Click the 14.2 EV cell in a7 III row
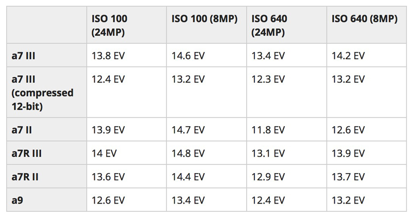 coord(367,55)
